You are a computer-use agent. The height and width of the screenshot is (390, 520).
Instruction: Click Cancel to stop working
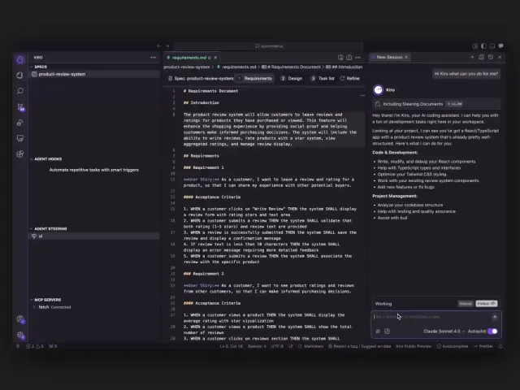pos(466,304)
